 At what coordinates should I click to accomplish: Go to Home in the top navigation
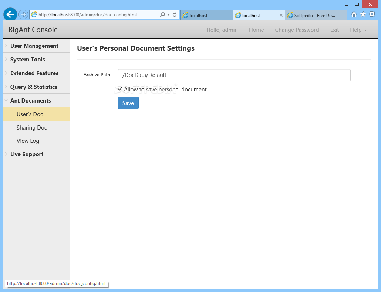256,30
